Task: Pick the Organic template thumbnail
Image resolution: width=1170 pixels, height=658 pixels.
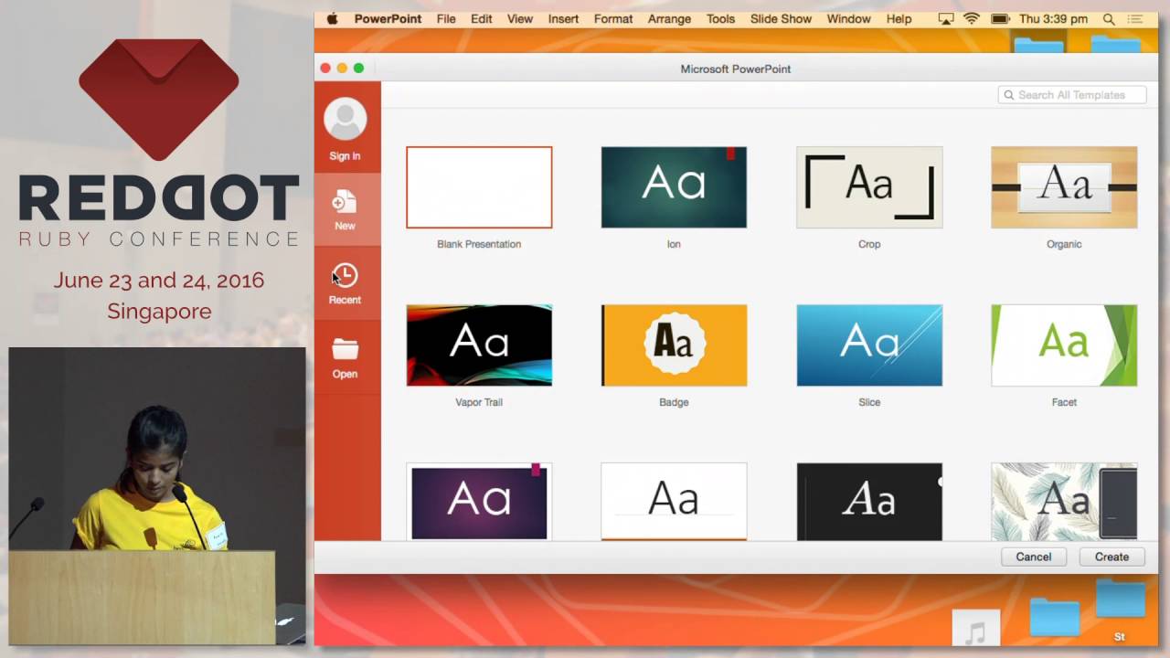Action: click(1064, 187)
